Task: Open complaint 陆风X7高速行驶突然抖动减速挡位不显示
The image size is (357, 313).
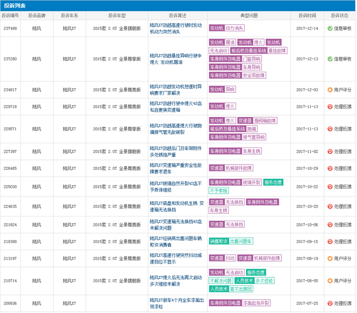Action: click(176, 258)
